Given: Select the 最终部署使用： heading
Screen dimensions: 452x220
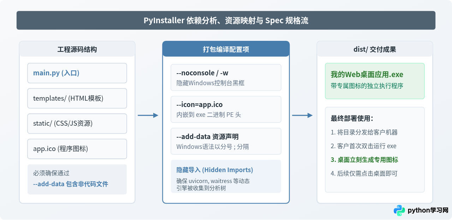Looking at the screenshot, I should [352, 118].
